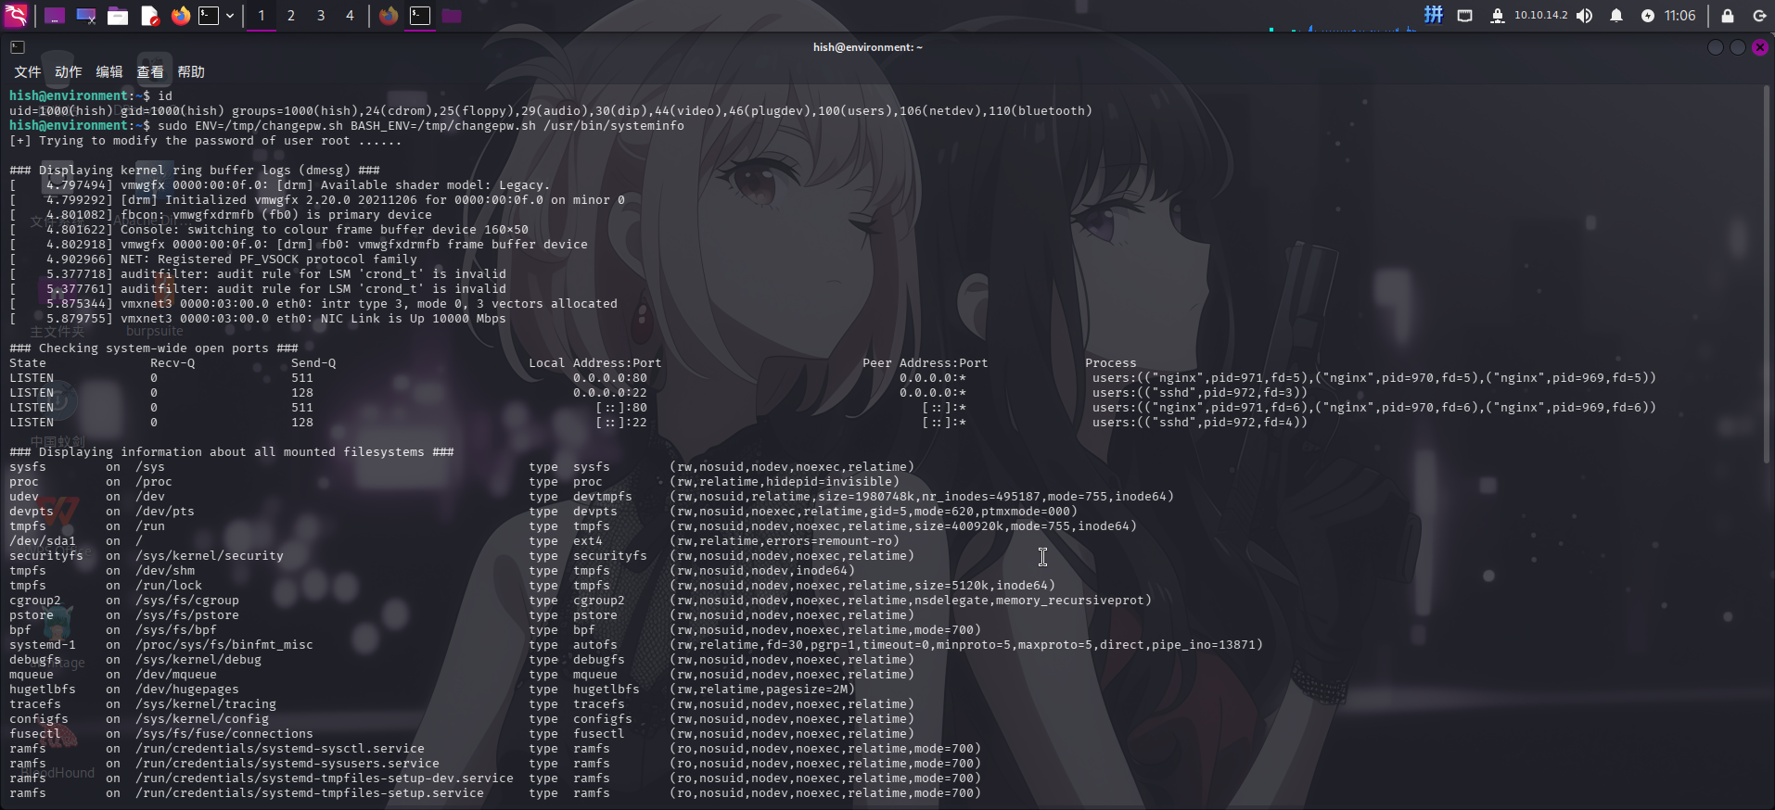Click the local address 0.0.0.0:22
Viewport: 1775px width, 810px height.
click(x=610, y=392)
